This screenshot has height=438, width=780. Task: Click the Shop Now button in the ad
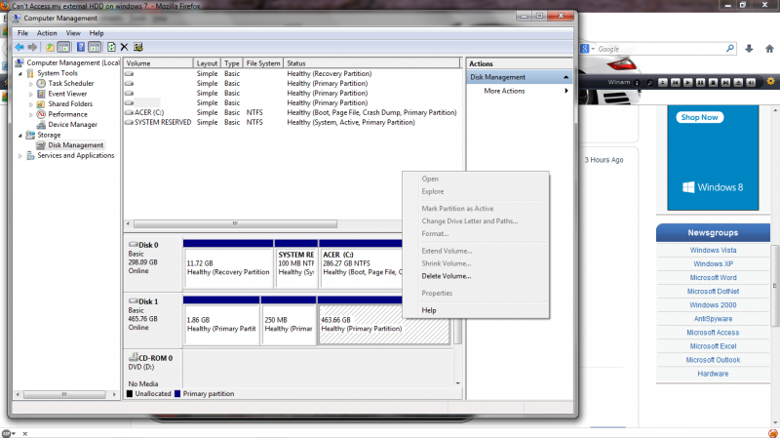699,117
